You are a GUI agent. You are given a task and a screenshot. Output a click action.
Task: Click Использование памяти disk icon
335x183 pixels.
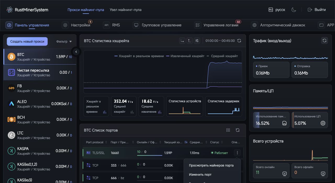coord(284,123)
